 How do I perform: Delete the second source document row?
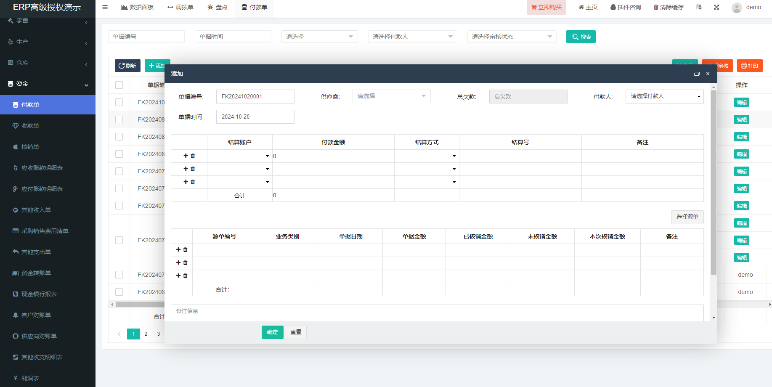[x=185, y=262]
